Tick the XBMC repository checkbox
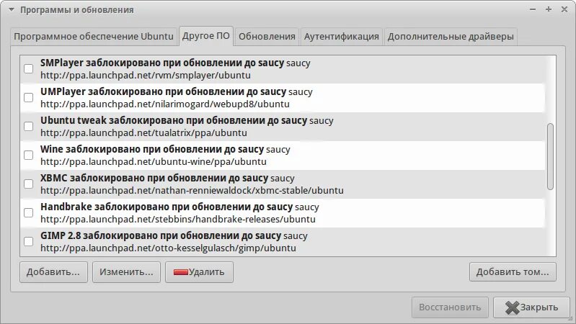Screen dimensions: 576x324 click(x=29, y=184)
